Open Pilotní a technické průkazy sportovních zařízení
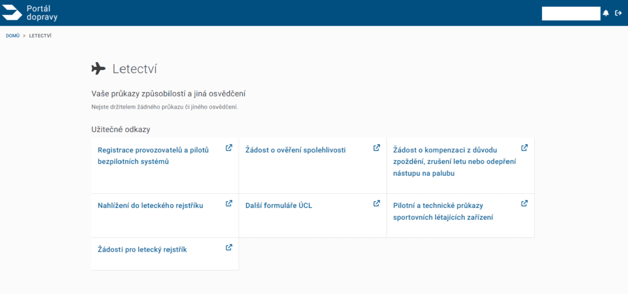This screenshot has width=628, height=294. (x=443, y=212)
